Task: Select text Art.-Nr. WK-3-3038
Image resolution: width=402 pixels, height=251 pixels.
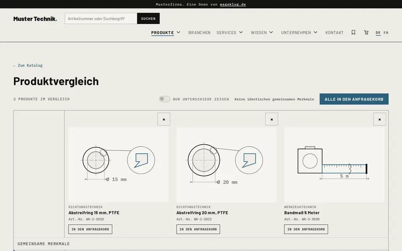Action: 302,219
